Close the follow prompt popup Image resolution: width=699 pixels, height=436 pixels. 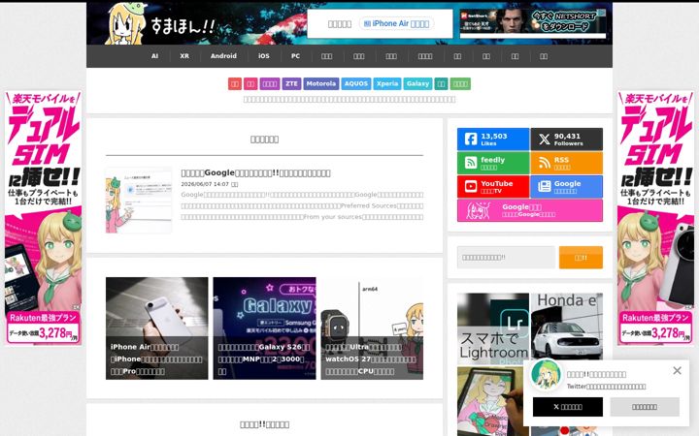coord(677,370)
